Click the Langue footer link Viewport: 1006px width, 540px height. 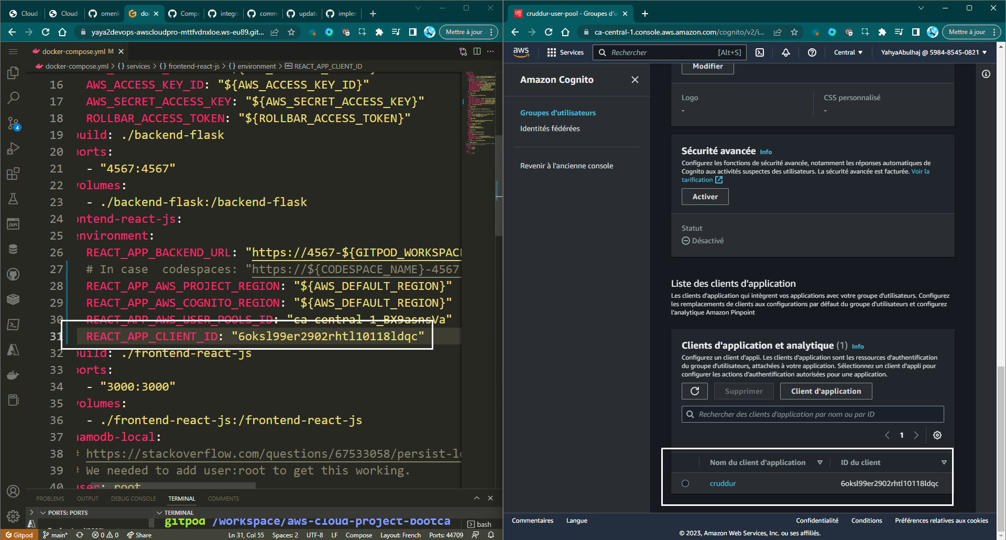click(576, 521)
